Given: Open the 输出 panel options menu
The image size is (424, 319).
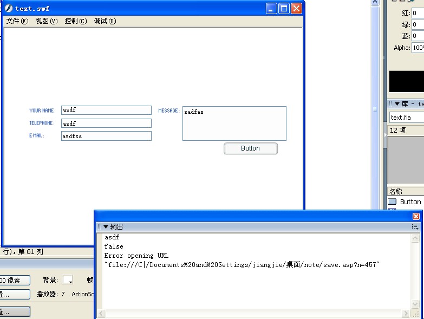Looking at the screenshot, I should 415,227.
